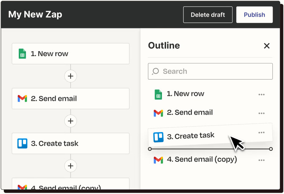
Task: Open options for '4. Send email (copy)'
Action: [x=261, y=160]
